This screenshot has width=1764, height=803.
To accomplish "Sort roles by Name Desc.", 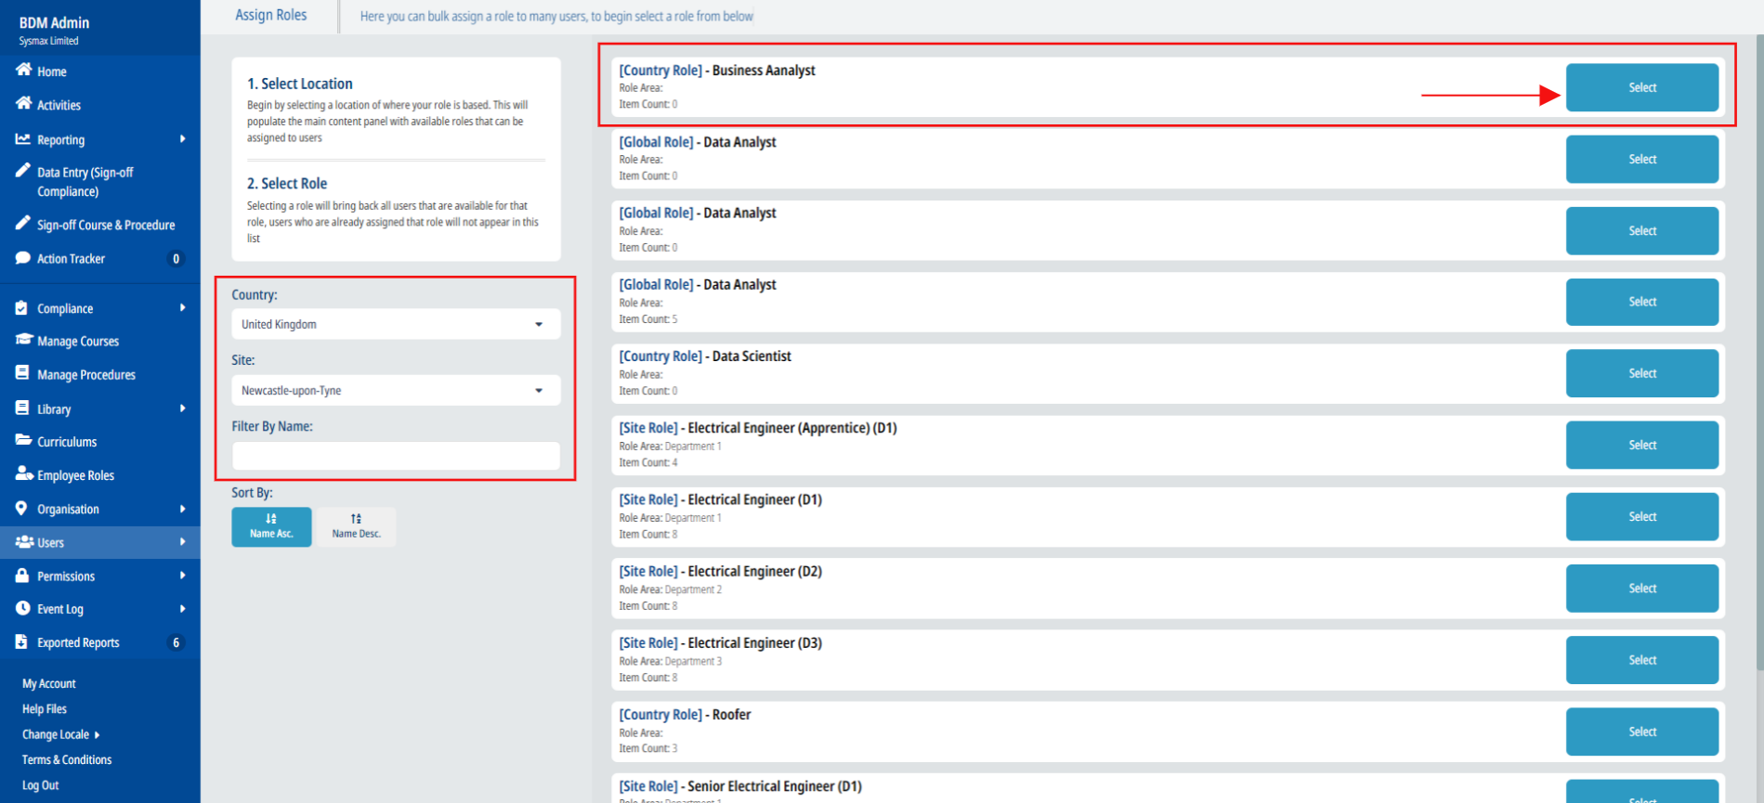I will pos(356,526).
